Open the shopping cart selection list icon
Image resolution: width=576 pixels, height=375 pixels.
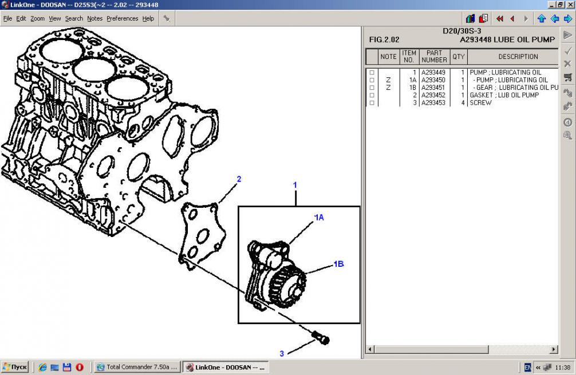567,77
